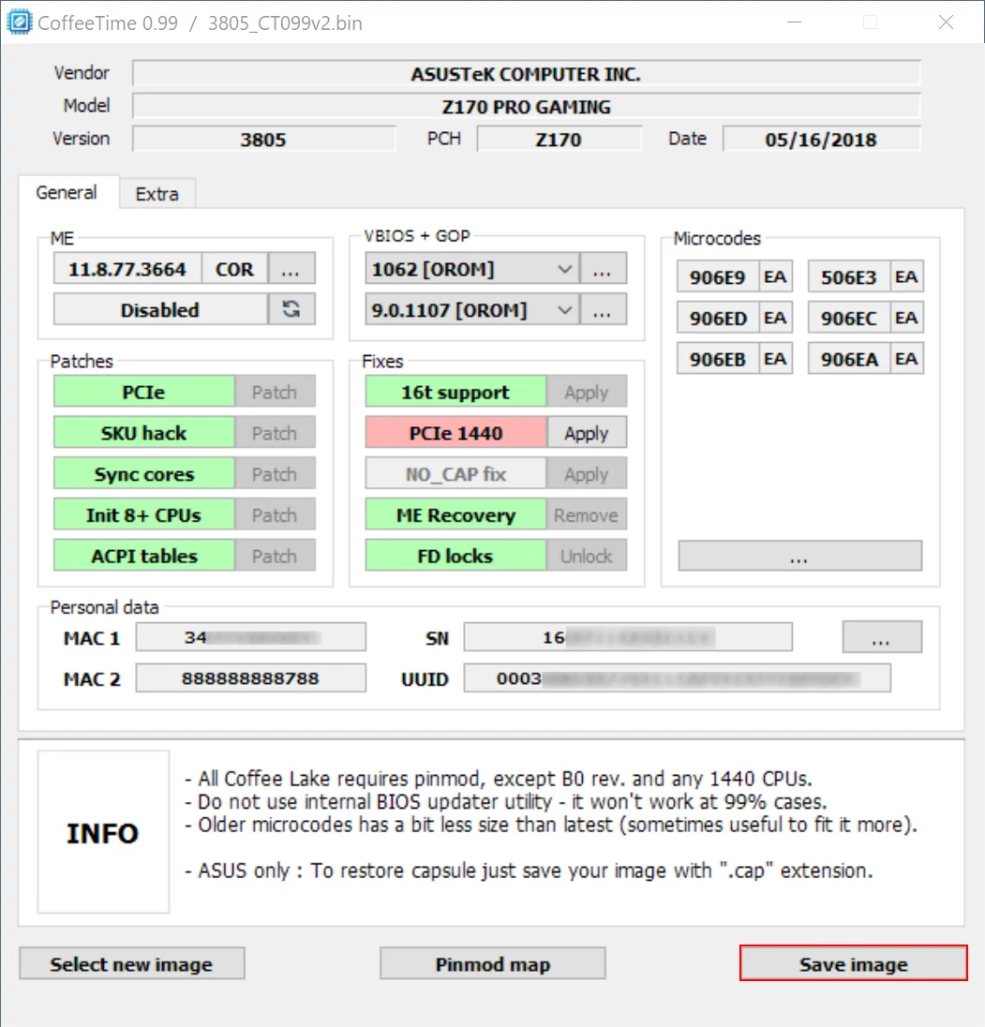This screenshot has width=985, height=1027.
Task: Click the PCH field Z170
Action: pos(559,139)
